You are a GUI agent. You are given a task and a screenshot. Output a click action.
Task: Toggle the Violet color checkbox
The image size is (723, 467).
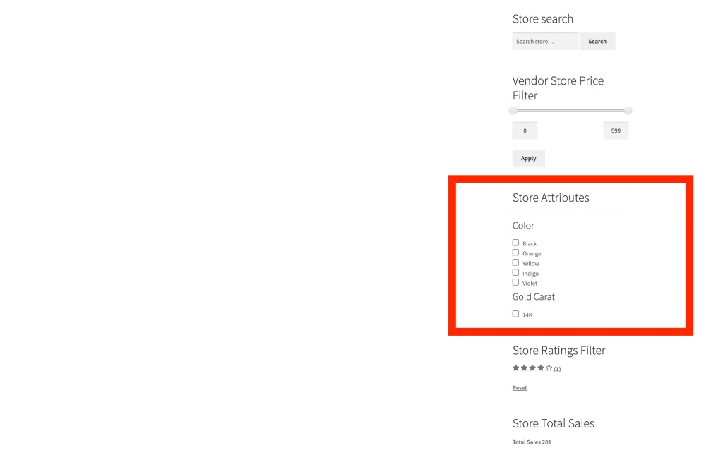515,282
